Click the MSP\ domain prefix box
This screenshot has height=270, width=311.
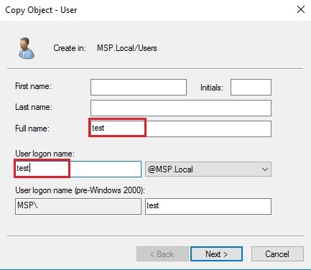coord(78,206)
